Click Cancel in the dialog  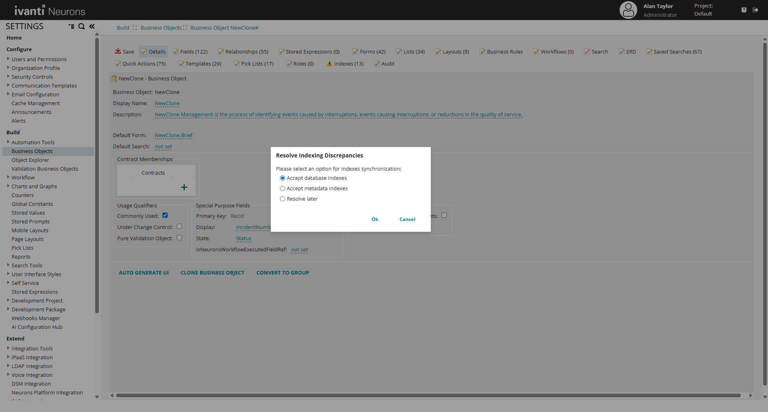click(407, 219)
